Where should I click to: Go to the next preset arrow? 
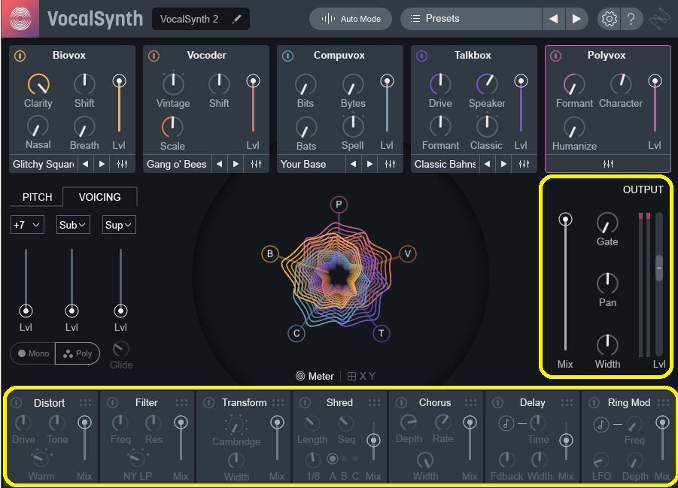tap(576, 19)
